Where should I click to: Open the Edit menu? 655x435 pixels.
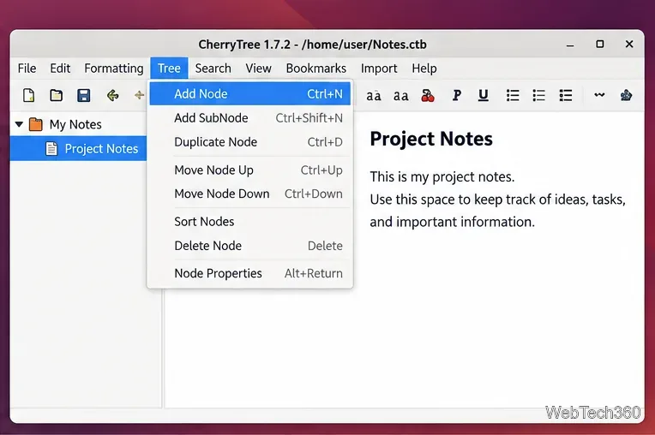[60, 69]
